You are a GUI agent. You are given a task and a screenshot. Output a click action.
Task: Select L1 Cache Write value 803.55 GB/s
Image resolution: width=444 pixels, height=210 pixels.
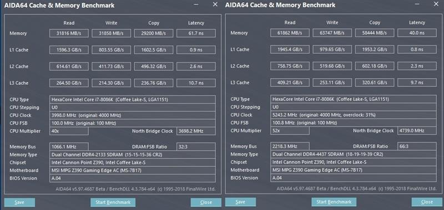pyautogui.click(x=112, y=50)
